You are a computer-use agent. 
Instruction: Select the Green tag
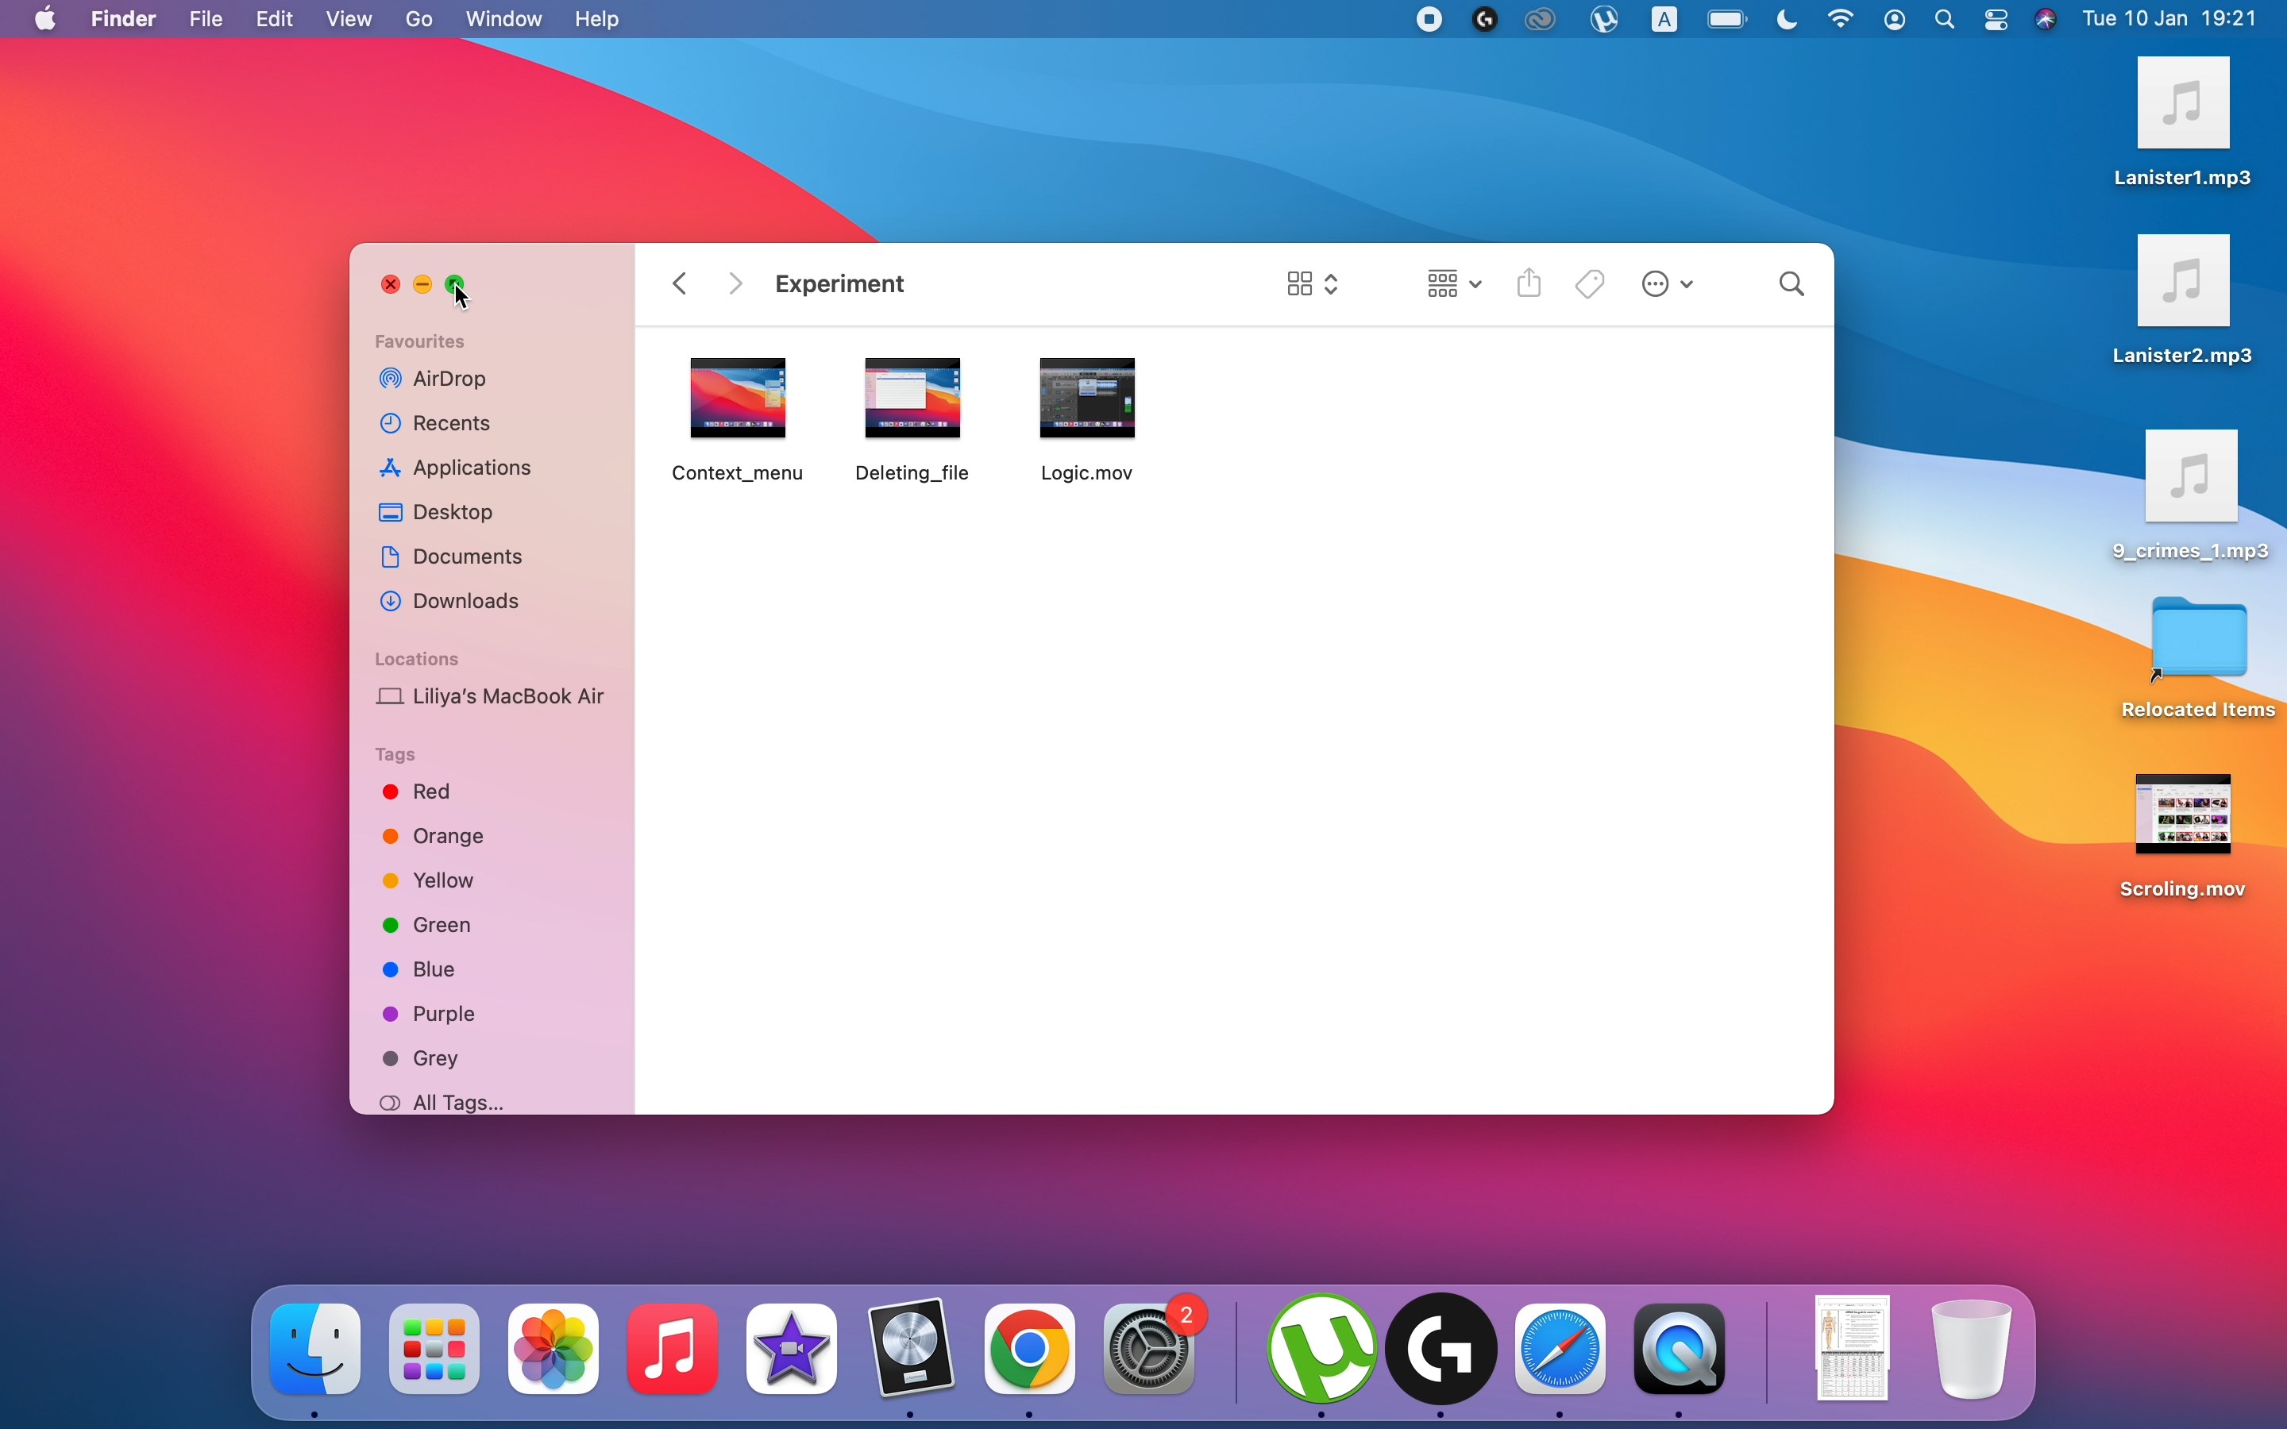click(x=427, y=925)
